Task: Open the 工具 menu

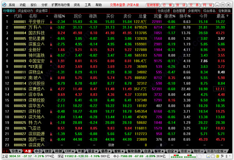Action: tap(88, 5)
